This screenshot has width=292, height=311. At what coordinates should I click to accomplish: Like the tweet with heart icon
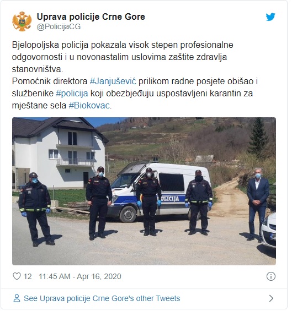click(17, 276)
